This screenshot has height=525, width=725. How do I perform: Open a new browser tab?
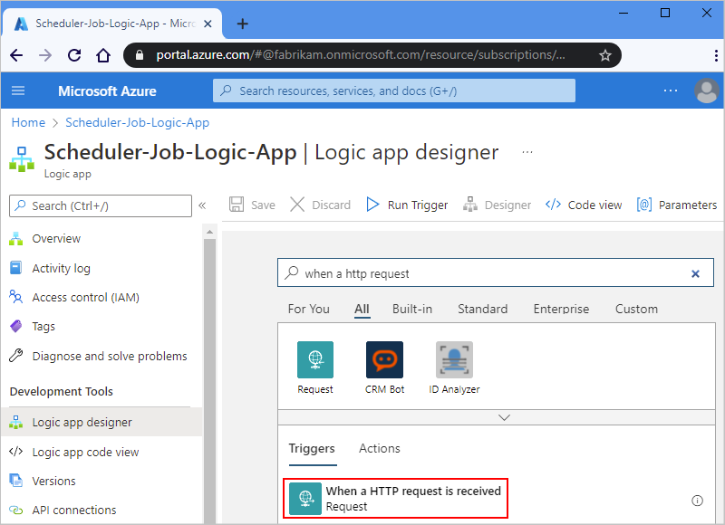(x=242, y=24)
